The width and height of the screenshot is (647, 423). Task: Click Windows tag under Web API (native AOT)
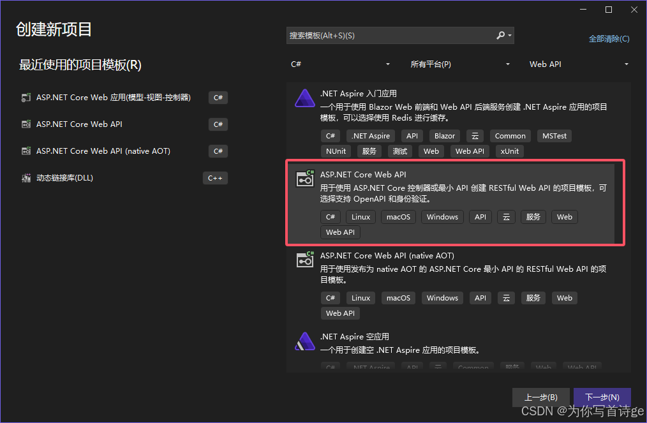point(442,298)
